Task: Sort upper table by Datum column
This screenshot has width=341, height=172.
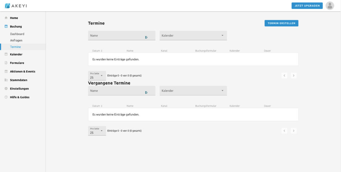Action: click(97, 51)
